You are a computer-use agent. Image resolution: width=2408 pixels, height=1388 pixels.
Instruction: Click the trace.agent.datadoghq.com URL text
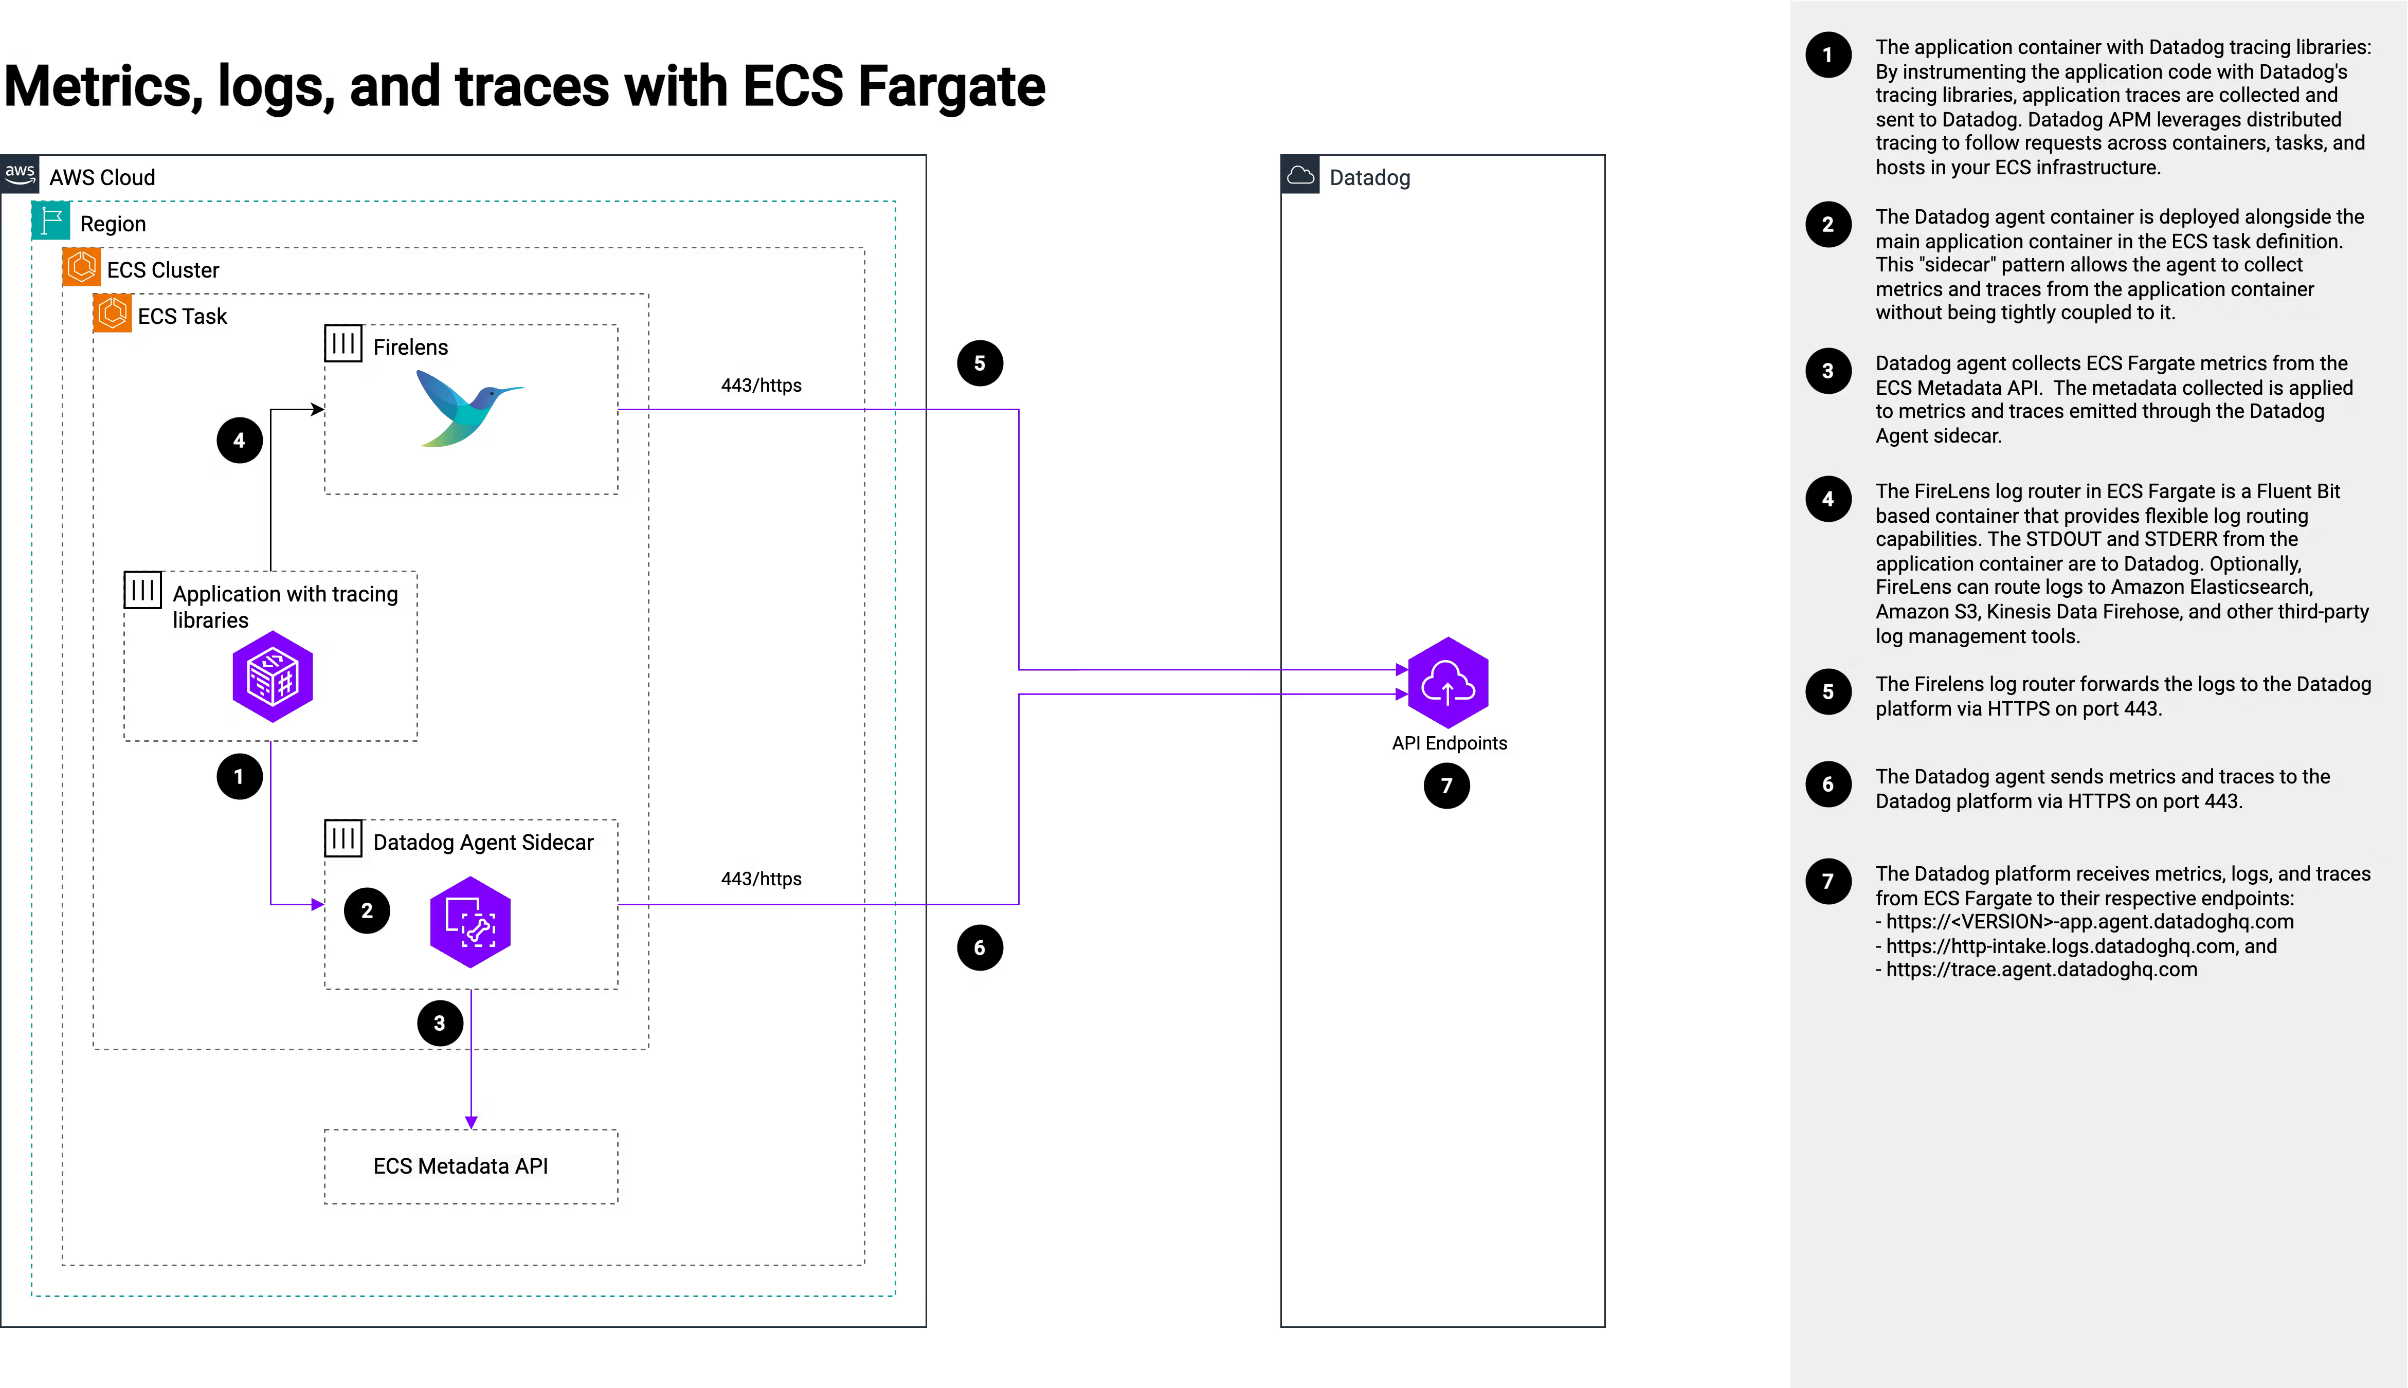click(2041, 970)
